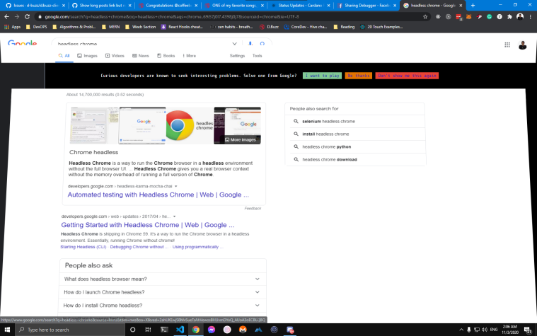
Task: Switch to the Sharing Debugger Facebook tab
Action: click(366, 5)
